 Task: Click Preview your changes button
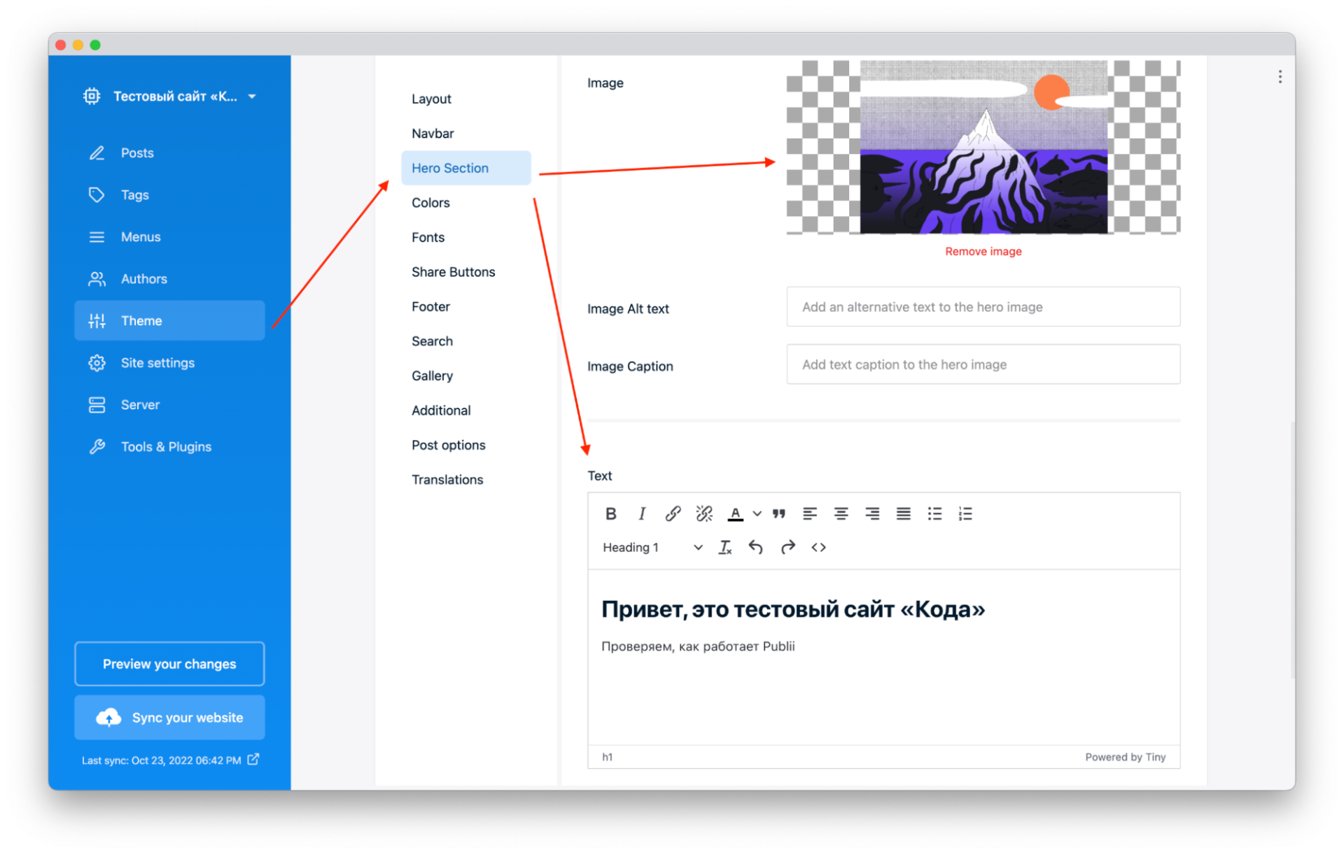coord(169,664)
